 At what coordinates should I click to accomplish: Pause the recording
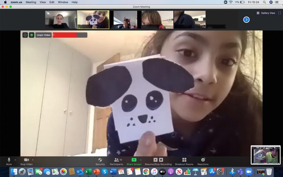(156, 160)
